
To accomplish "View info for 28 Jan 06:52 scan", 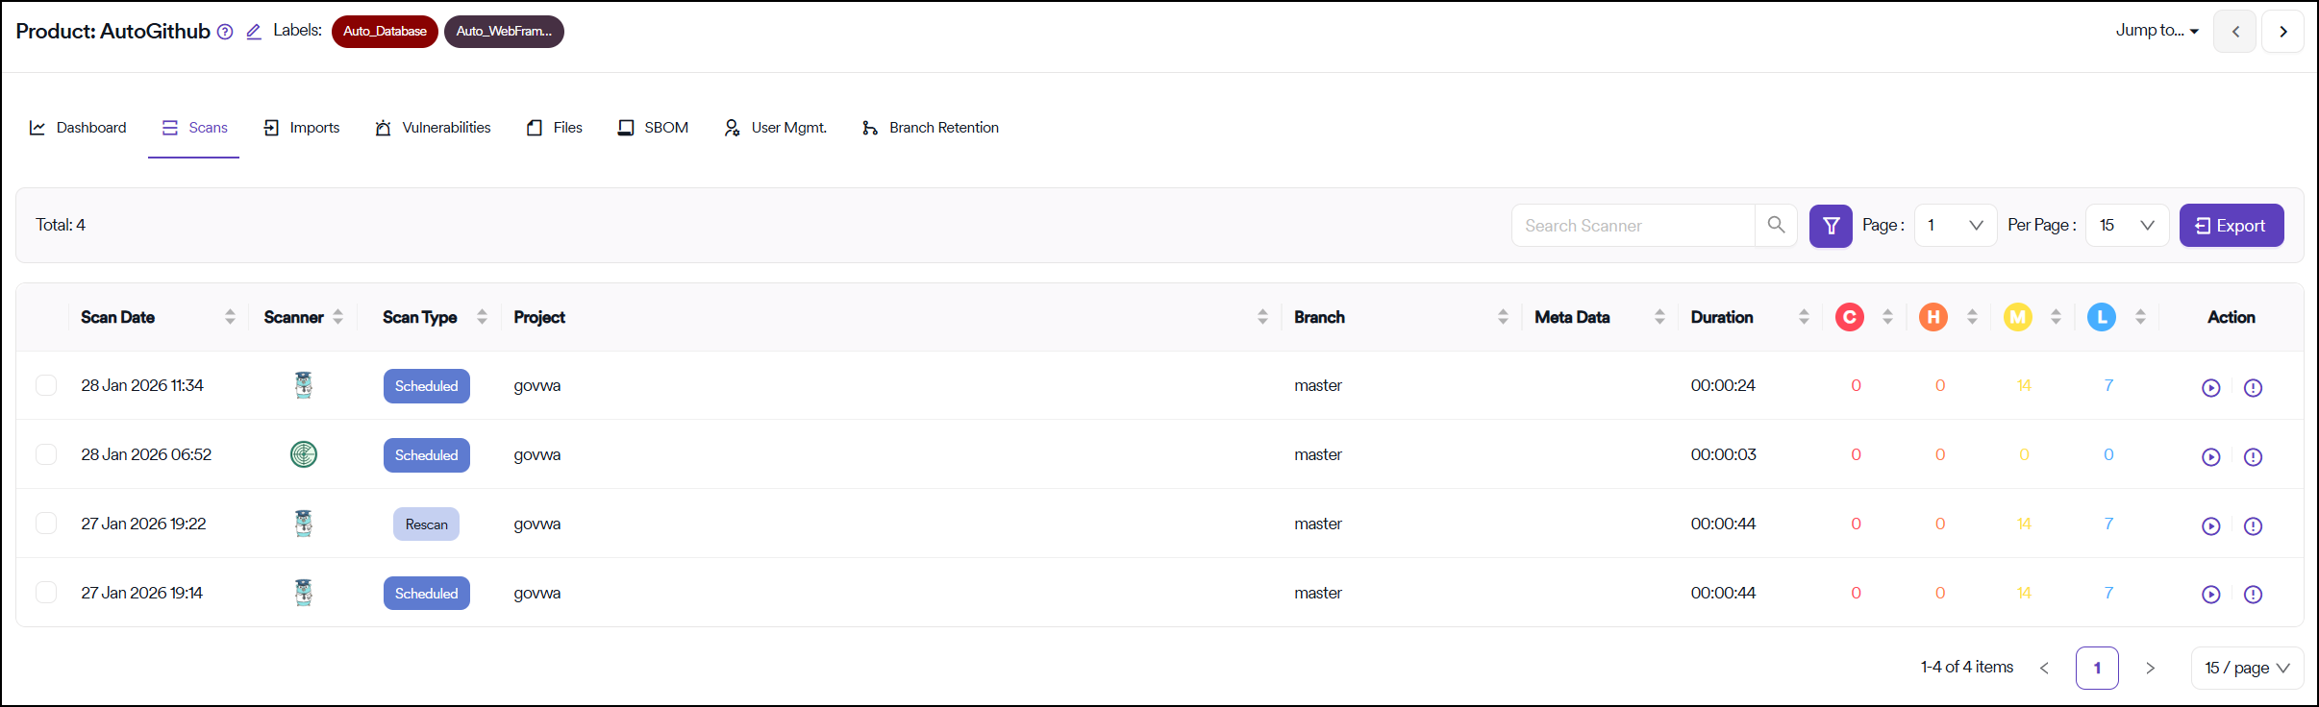I will pyautogui.click(x=2252, y=457).
